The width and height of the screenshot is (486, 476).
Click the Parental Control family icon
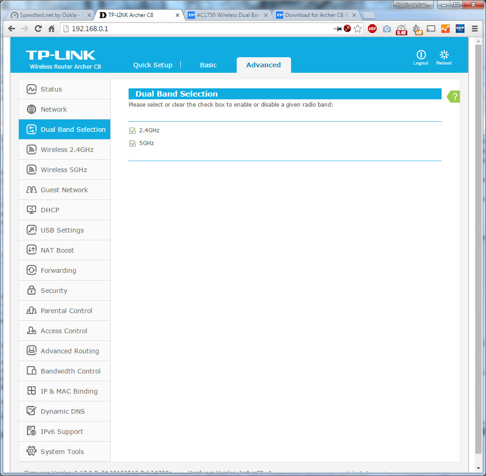coord(31,310)
